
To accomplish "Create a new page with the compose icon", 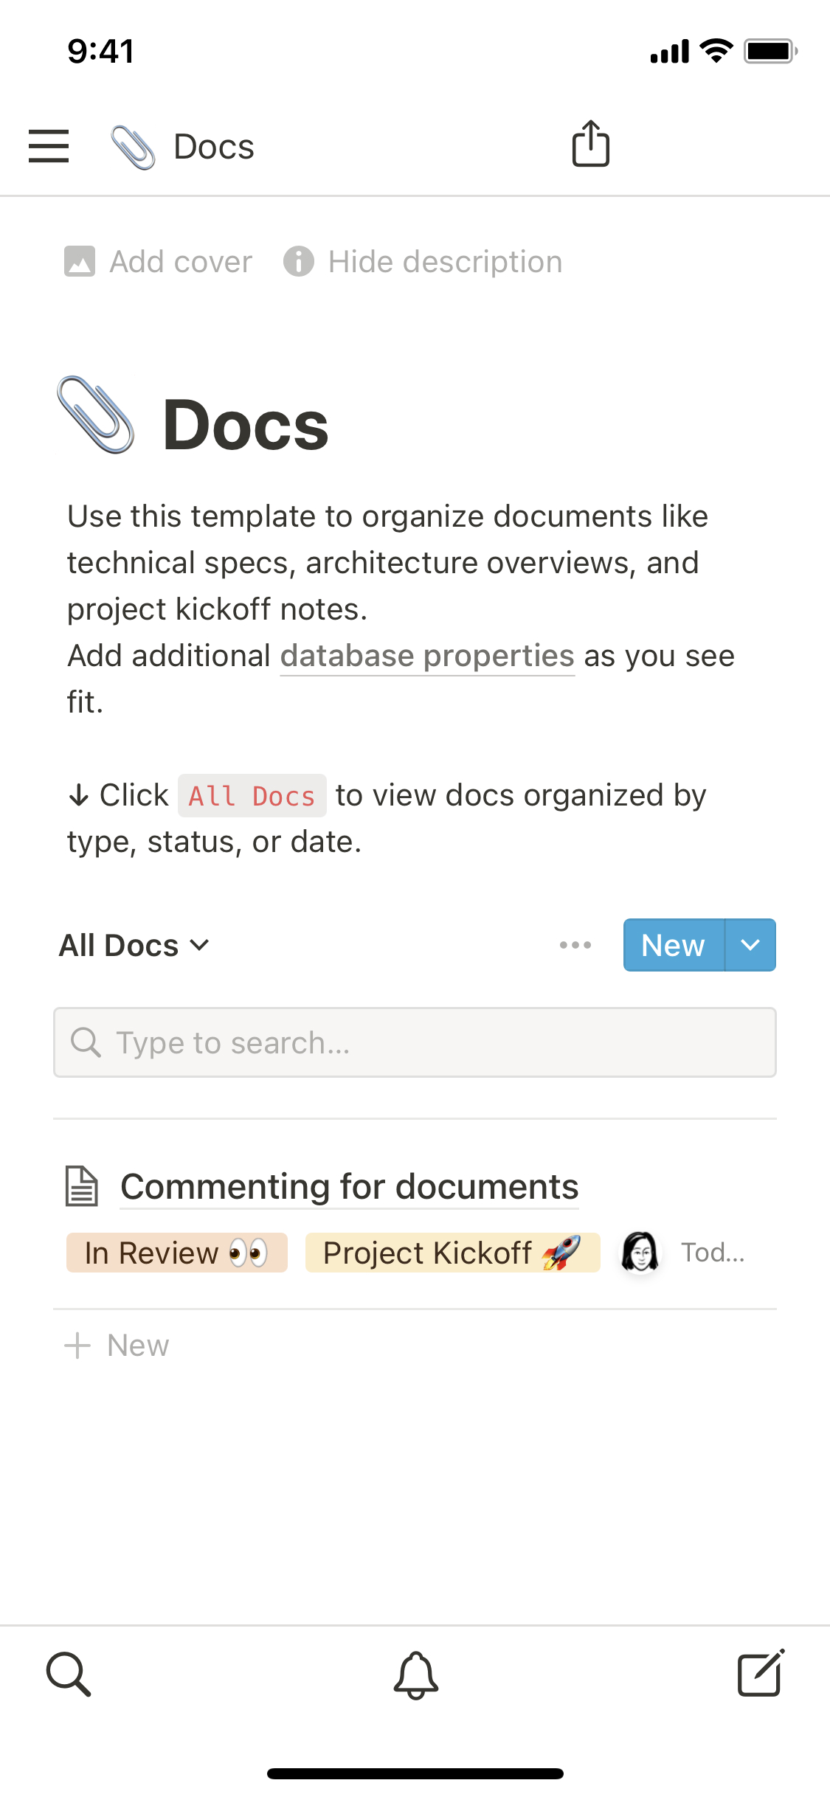I will click(761, 1673).
